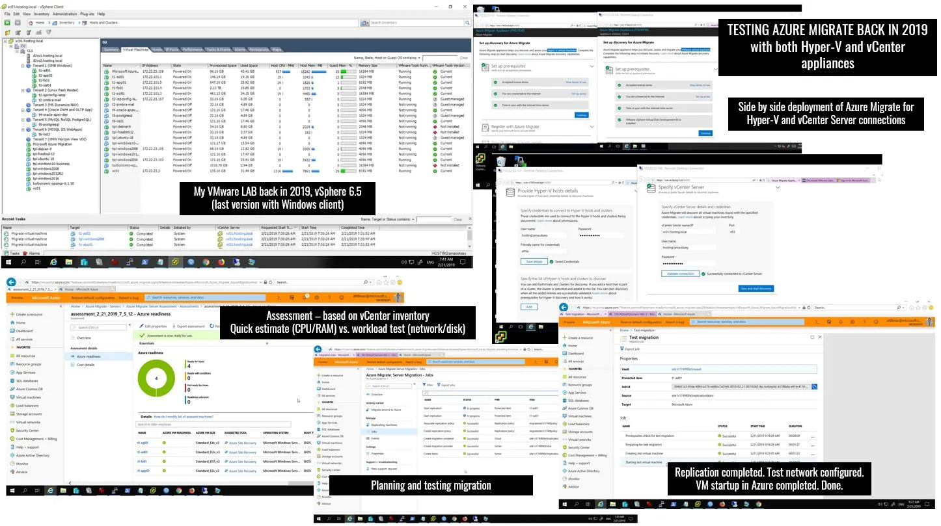Click browser back arrow in the Server Migration Jobs window
This screenshot has width=941, height=526.
coord(318,349)
